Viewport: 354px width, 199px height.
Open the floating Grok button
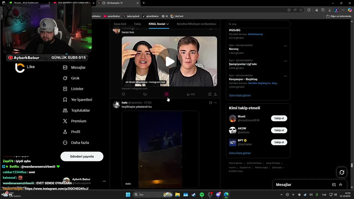tap(342, 172)
